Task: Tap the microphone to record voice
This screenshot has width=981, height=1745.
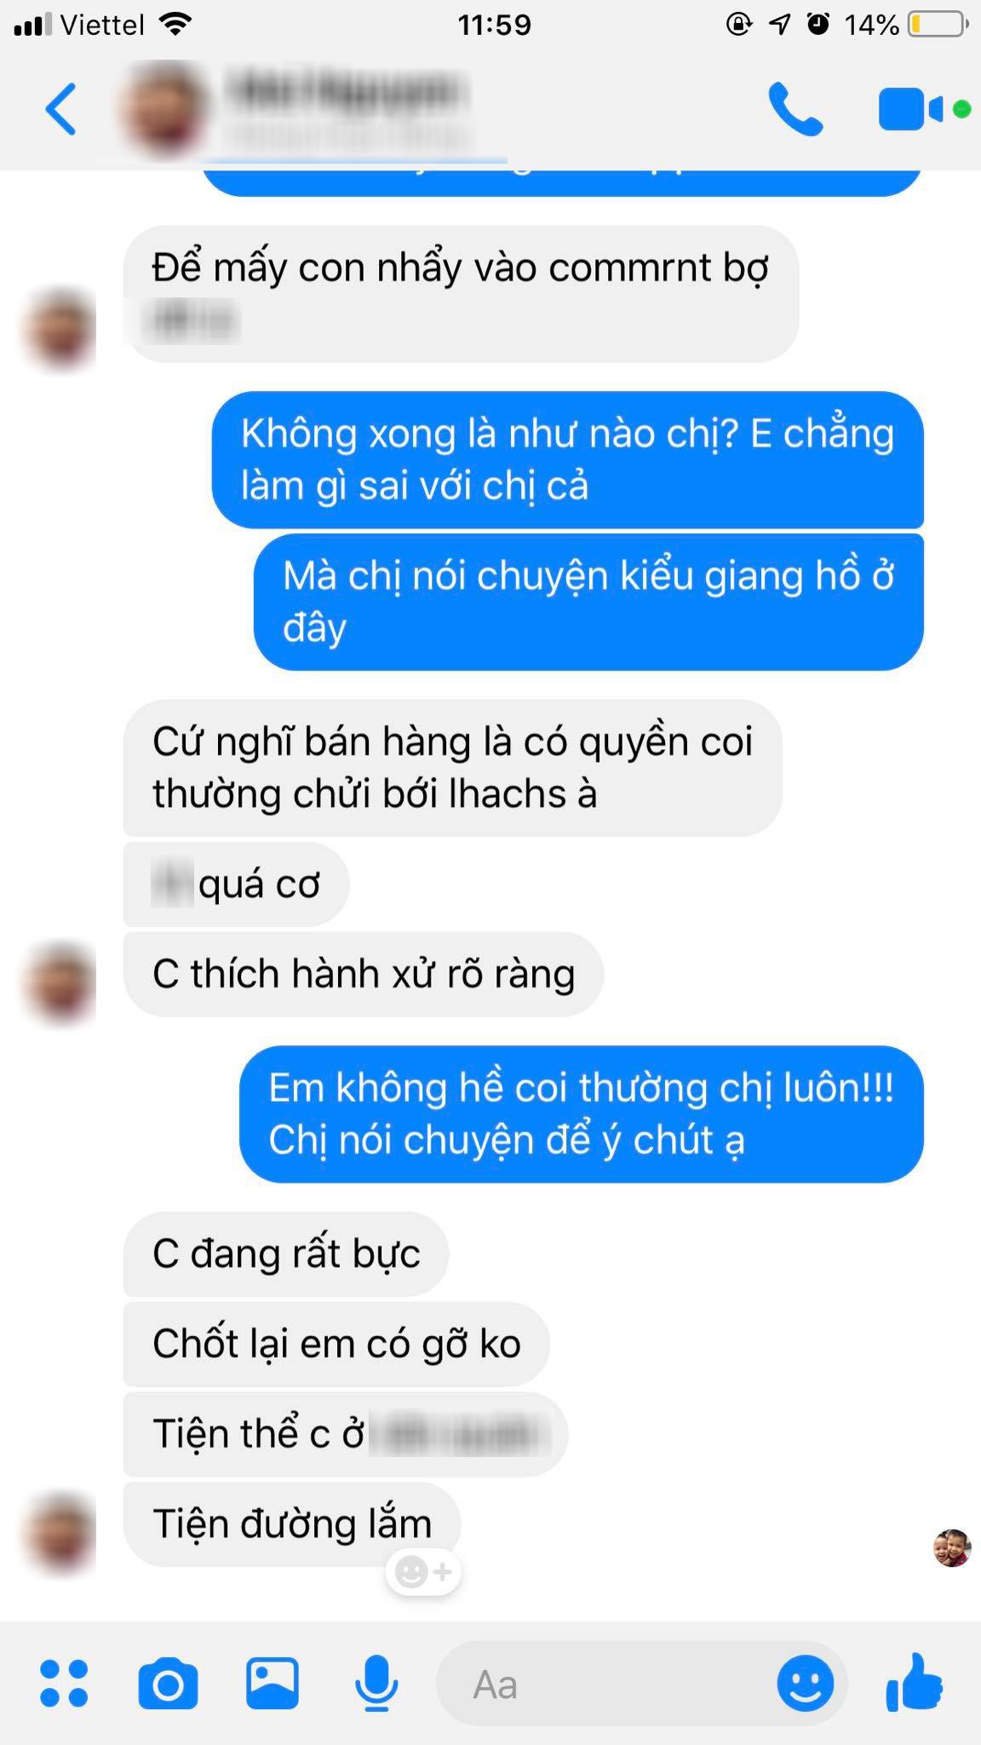Action: tap(376, 1683)
